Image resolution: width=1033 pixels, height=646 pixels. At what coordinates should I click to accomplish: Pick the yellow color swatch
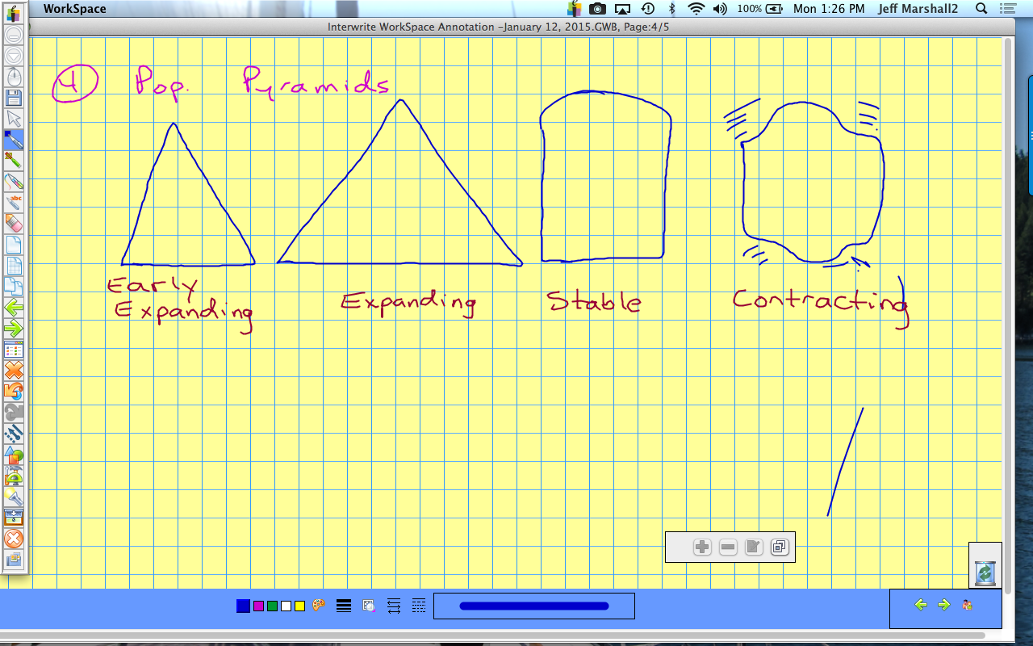coord(299,606)
